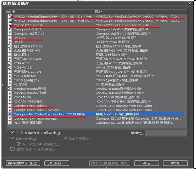196x170 pixels.
Task: Click the film icon beside Canopus ProCoder 2
Action: pos(10,106)
